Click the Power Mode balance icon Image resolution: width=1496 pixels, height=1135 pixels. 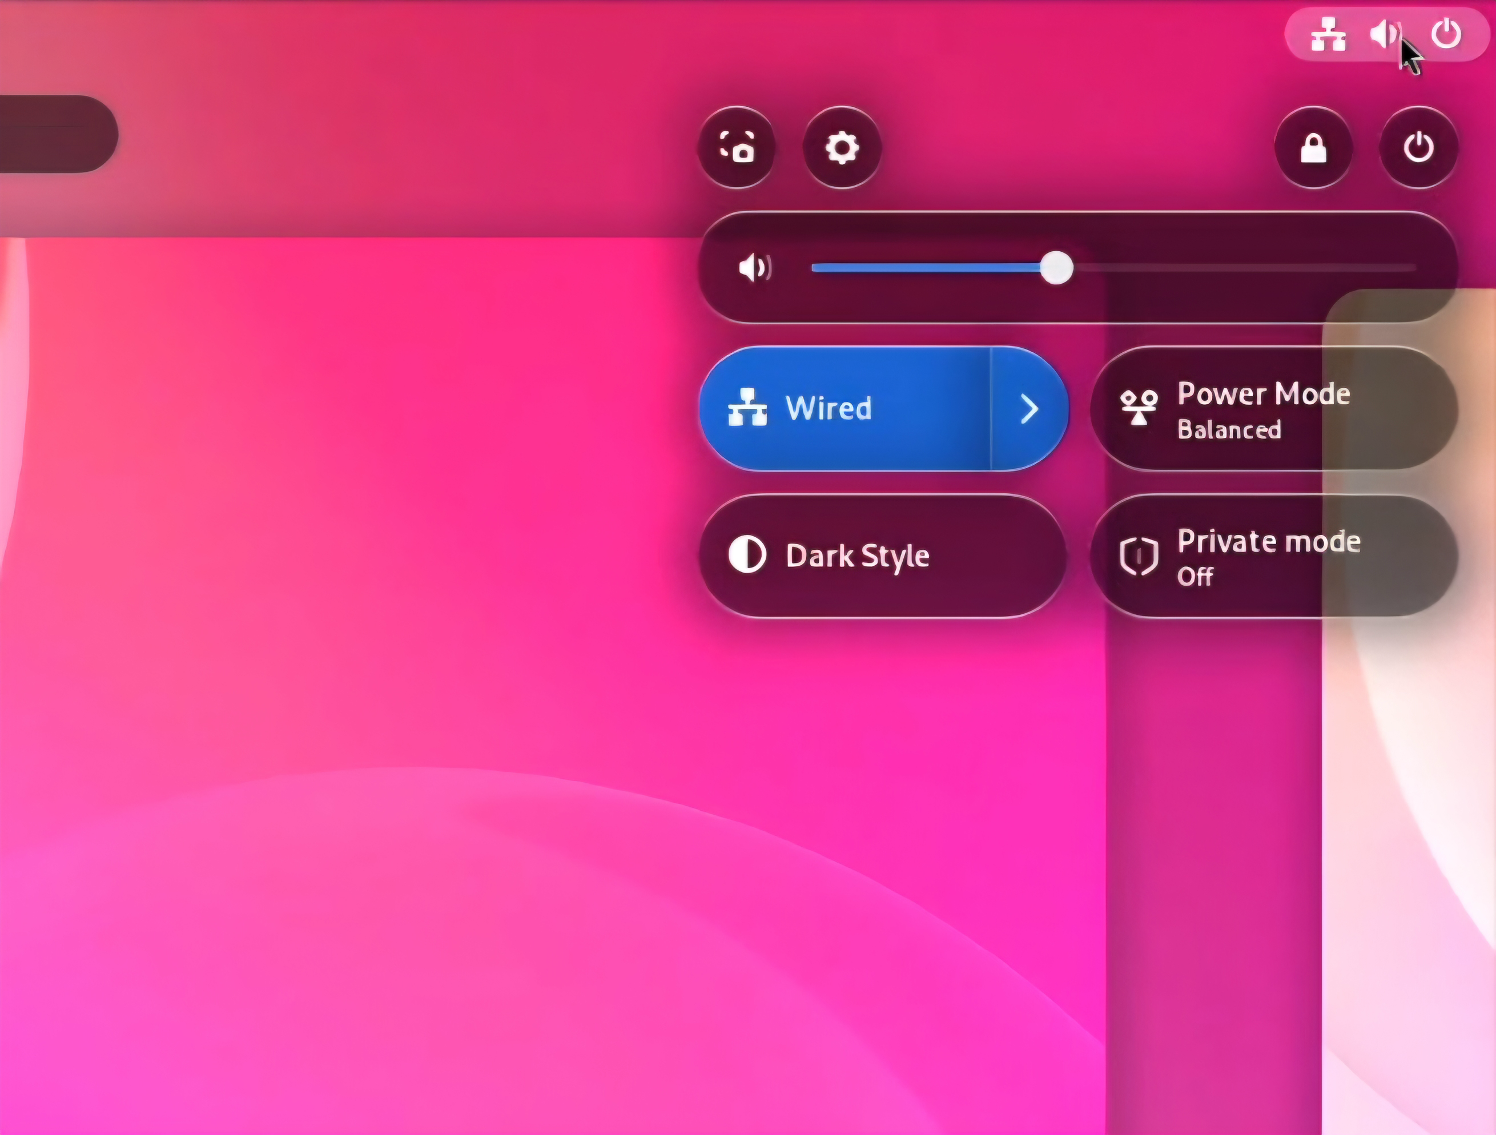tap(1139, 408)
